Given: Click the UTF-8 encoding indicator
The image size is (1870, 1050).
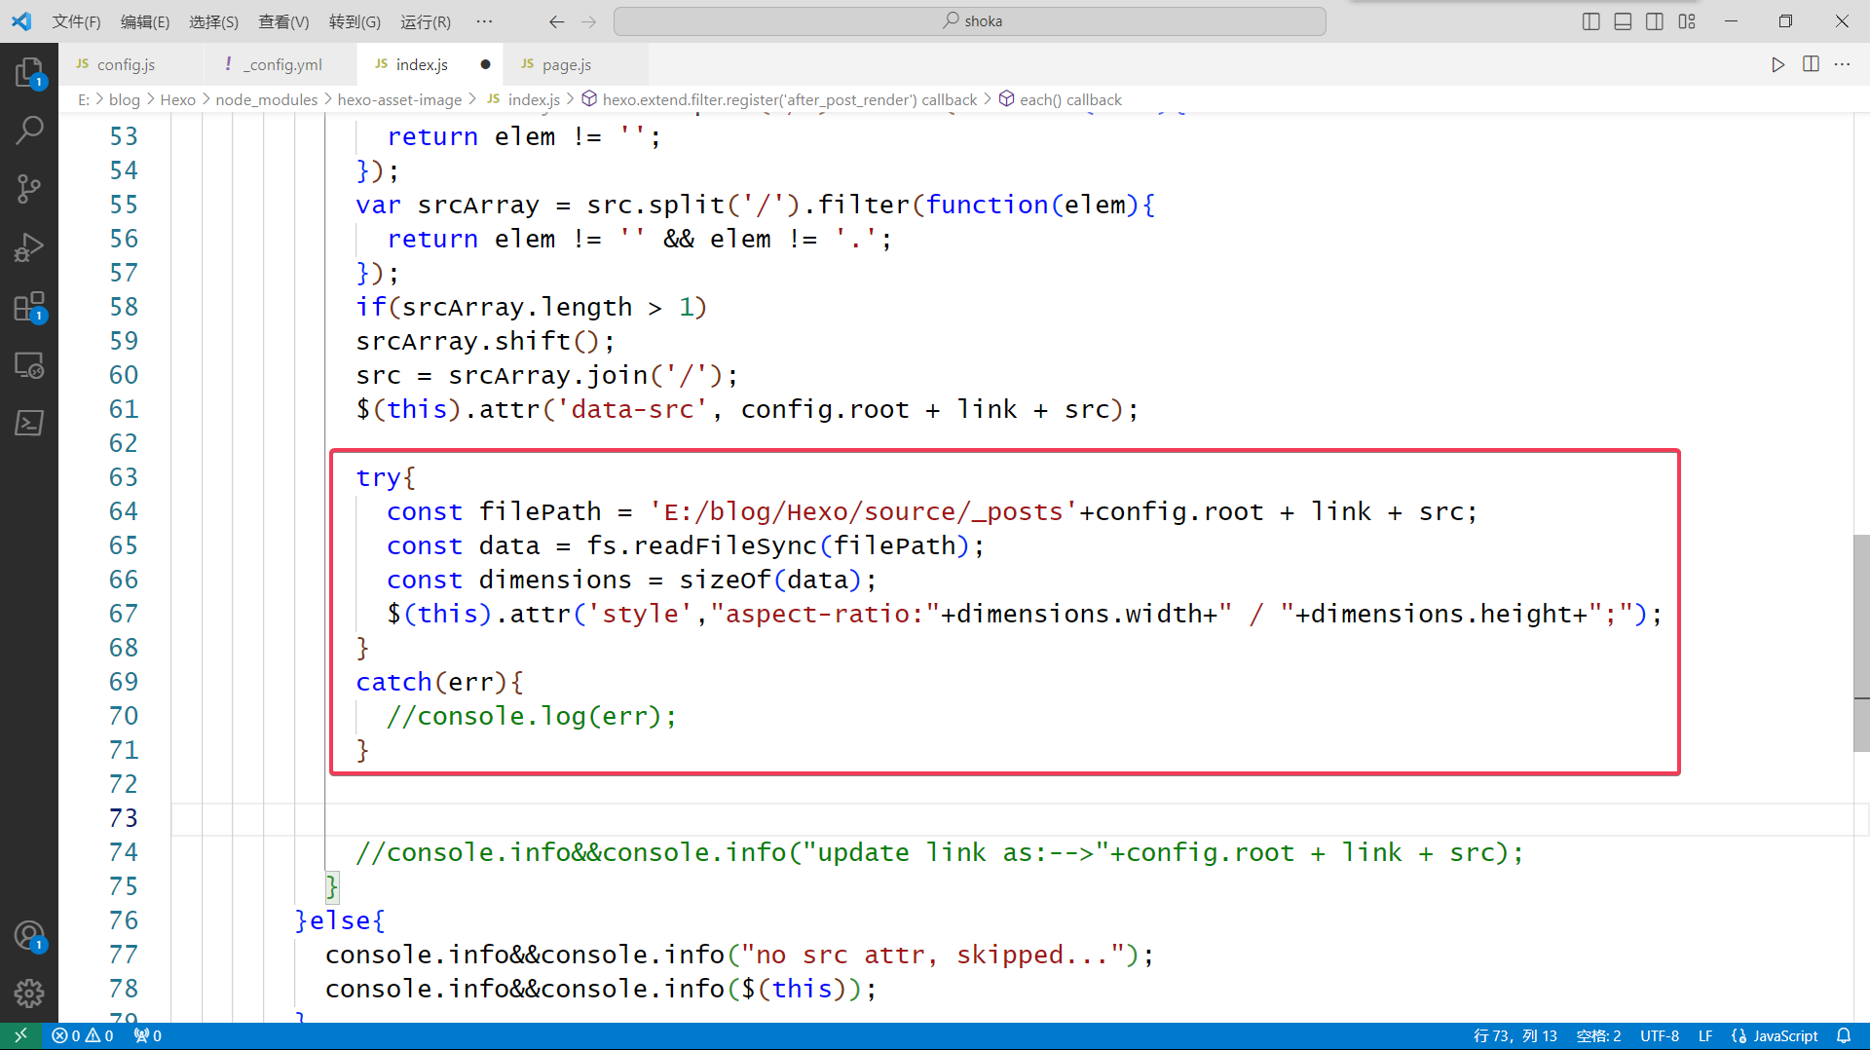Looking at the screenshot, I should click(1659, 1035).
